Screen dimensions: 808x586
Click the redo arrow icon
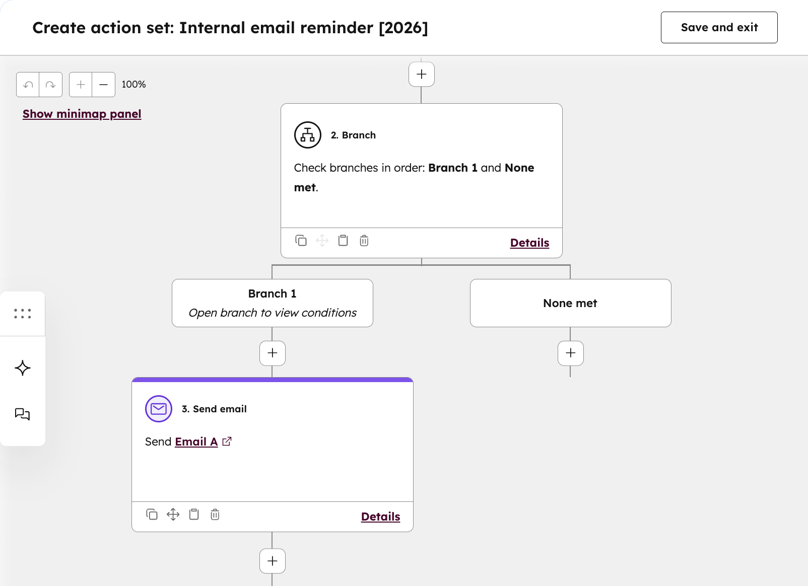point(50,85)
